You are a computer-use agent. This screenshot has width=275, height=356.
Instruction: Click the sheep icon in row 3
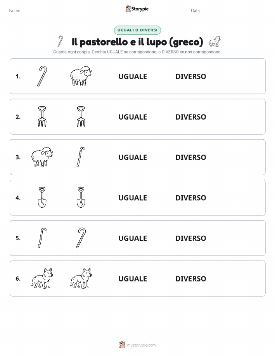(x=42, y=157)
